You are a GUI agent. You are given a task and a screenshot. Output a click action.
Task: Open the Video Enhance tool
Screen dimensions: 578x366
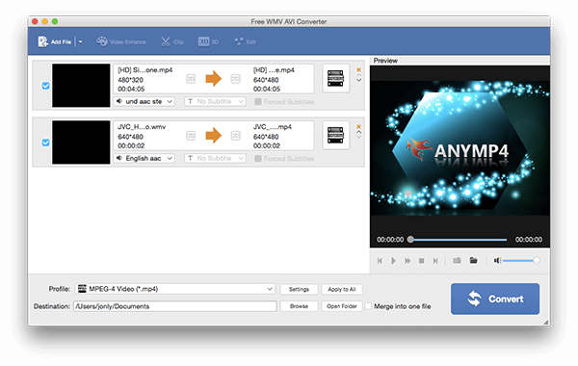pyautogui.click(x=121, y=41)
